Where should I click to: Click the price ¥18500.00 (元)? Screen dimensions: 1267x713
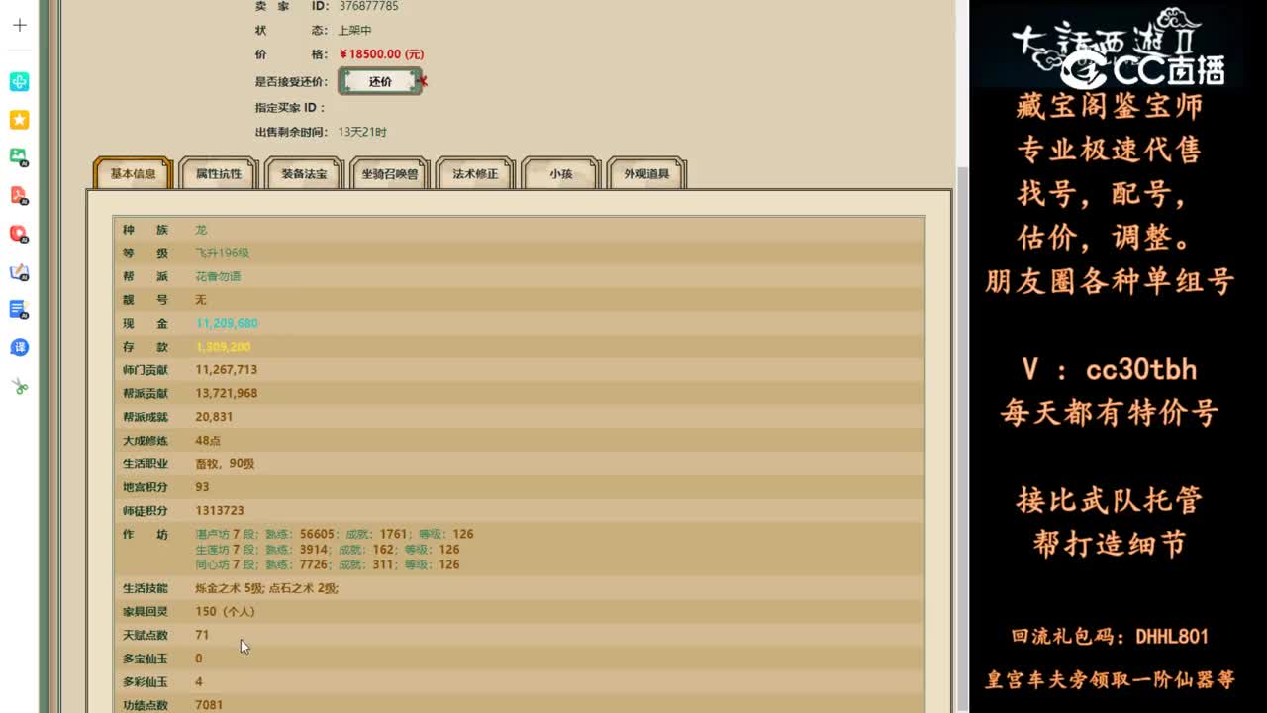pyautogui.click(x=381, y=54)
